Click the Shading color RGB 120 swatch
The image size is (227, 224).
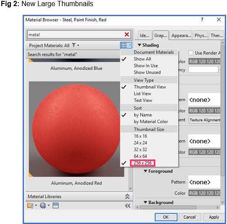tap(204, 61)
